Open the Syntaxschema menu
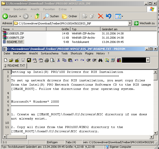Image resolution: width=159 pixels, height=149 pixels. point(49,53)
